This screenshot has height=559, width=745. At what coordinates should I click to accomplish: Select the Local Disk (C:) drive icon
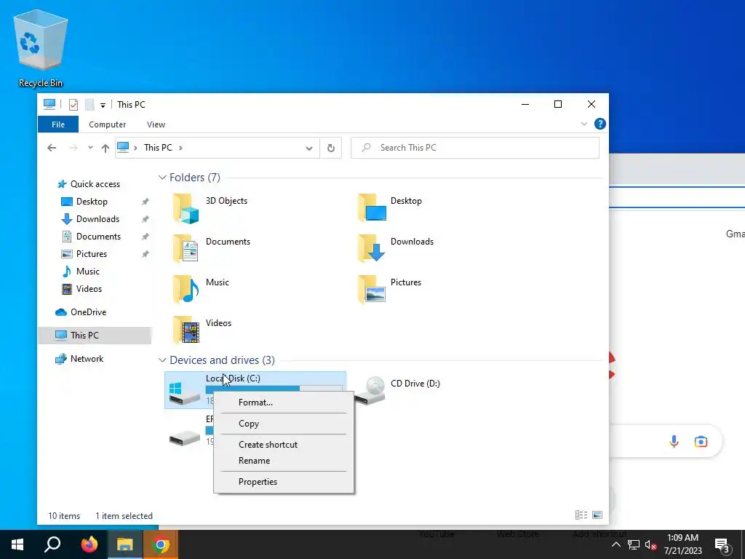[184, 393]
